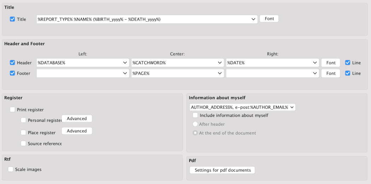Image resolution: width=371 pixels, height=184 pixels.
Task: Open Advanced settings for Place register
Action: (77, 131)
